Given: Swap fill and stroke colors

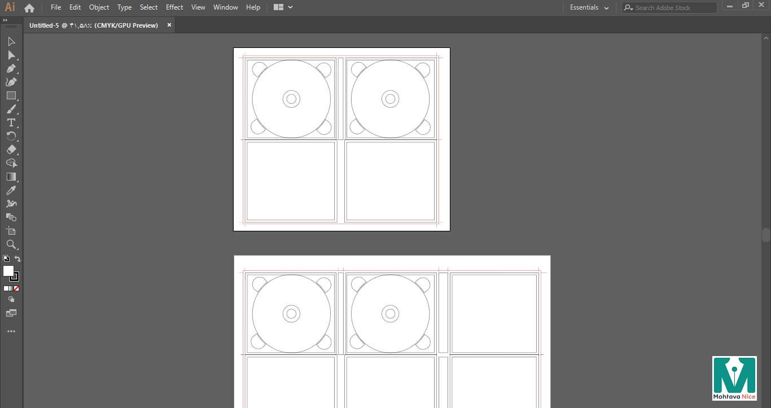Looking at the screenshot, I should click(17, 259).
